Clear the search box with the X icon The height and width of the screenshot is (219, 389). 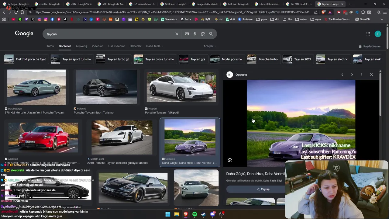tap(177, 34)
